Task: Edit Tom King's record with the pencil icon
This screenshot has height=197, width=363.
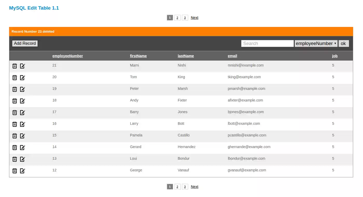Action: pyautogui.click(x=23, y=78)
